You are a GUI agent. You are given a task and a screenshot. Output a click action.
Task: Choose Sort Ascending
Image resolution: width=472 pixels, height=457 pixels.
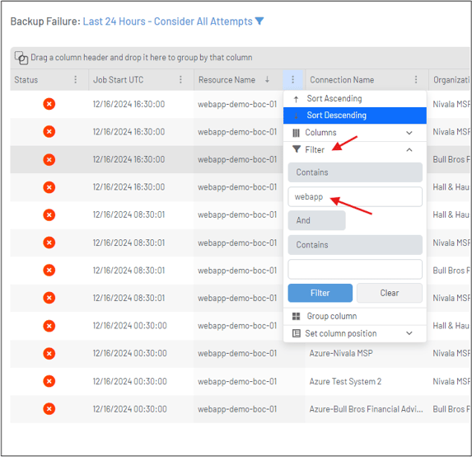click(355, 98)
